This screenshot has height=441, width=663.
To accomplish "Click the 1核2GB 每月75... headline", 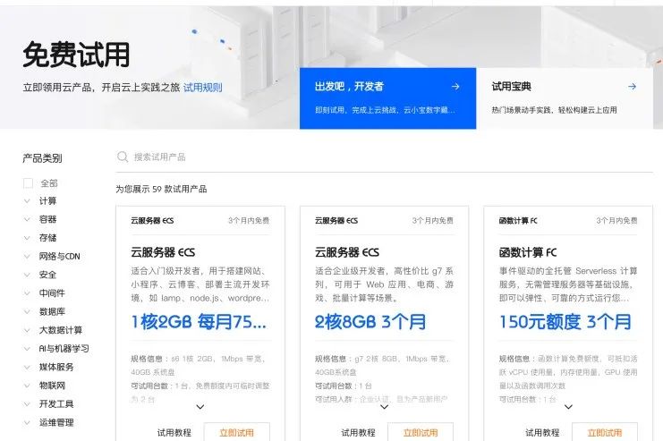I will coord(199,322).
